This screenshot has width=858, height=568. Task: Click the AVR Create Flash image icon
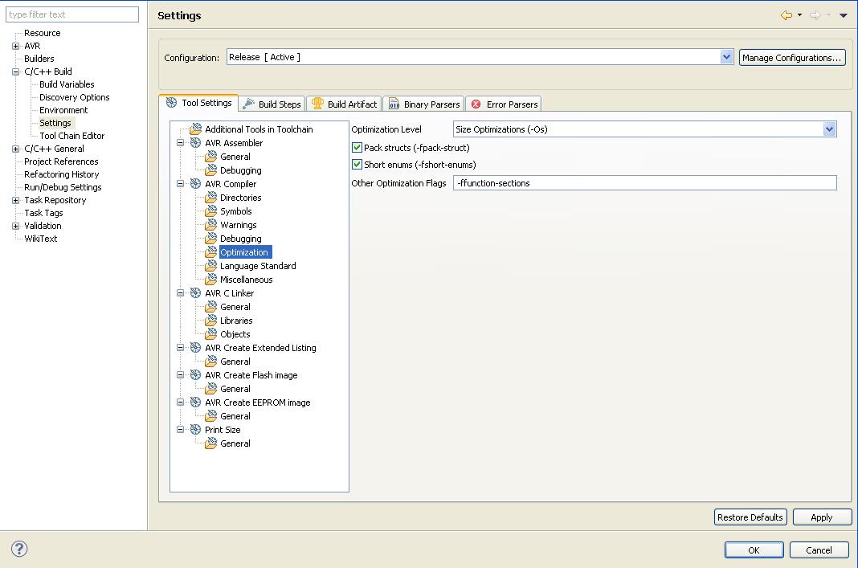(x=195, y=375)
